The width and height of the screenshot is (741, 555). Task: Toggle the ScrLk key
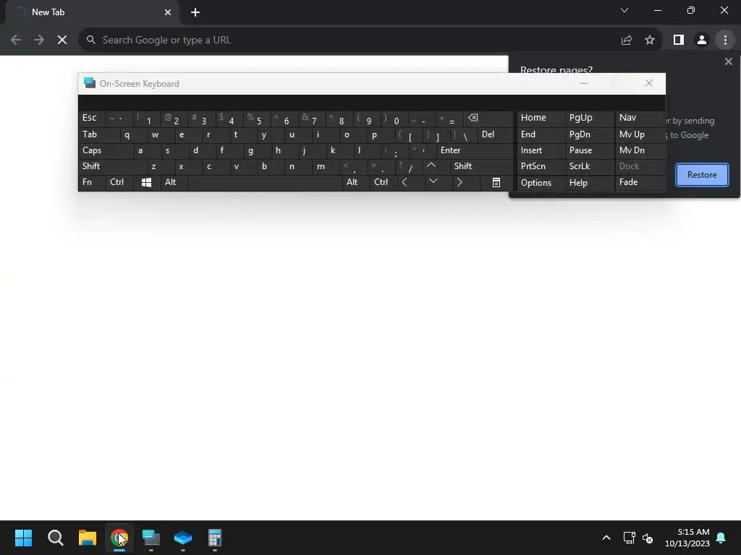589,167
